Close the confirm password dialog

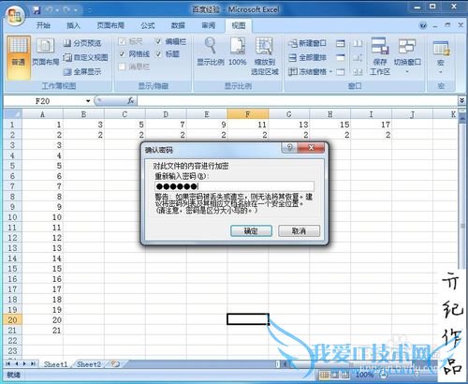[311, 147]
